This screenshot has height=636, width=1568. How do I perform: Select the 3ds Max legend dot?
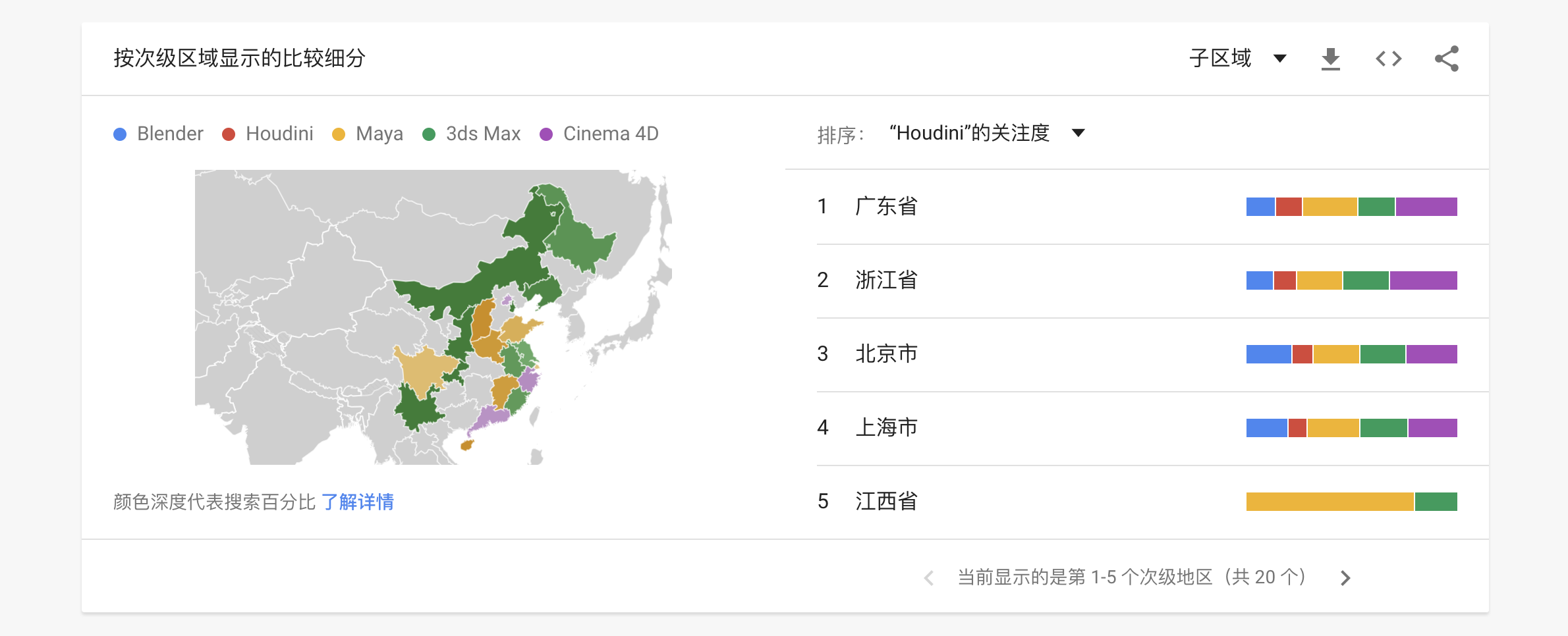429,134
